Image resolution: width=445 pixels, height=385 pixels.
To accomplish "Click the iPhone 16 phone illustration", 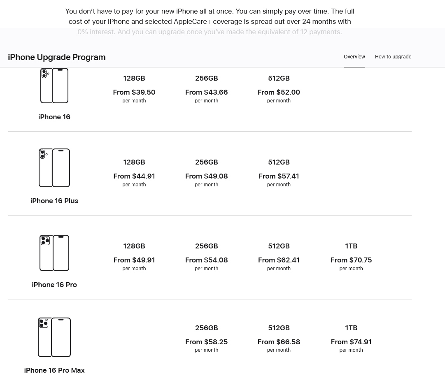I will click(54, 85).
